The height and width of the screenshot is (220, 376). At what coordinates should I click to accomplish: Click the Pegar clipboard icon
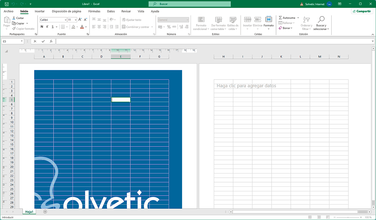(x=7, y=20)
